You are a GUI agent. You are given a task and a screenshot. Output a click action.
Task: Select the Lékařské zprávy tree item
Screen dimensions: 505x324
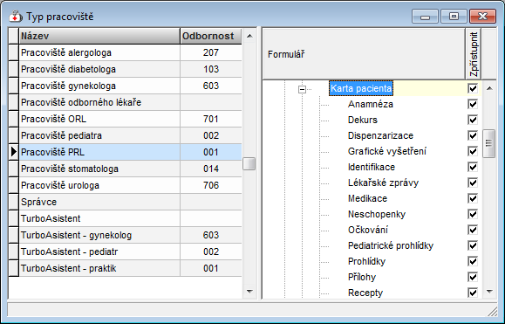(383, 183)
